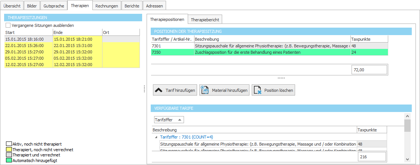Select session starting 29.01.2015 15:27:00
Image resolution: width=420 pixels, height=165 pixels.
pyautogui.click(x=28, y=52)
